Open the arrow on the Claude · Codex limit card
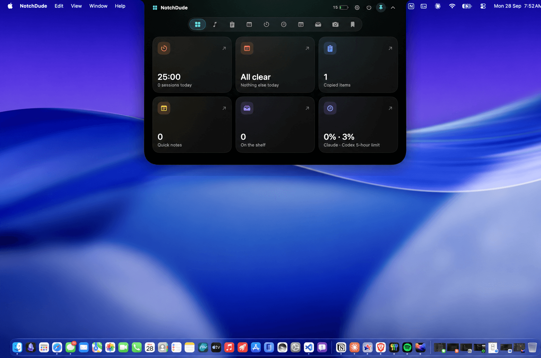Viewport: 541px width, 358px height. [390, 108]
